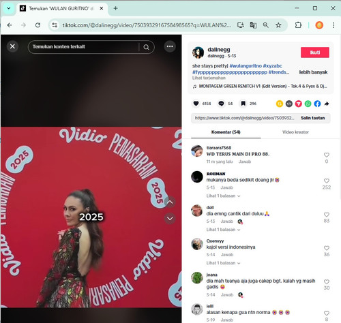341x323 pixels.
Task: Switch to Komentar (54) tab
Action: pos(226,132)
